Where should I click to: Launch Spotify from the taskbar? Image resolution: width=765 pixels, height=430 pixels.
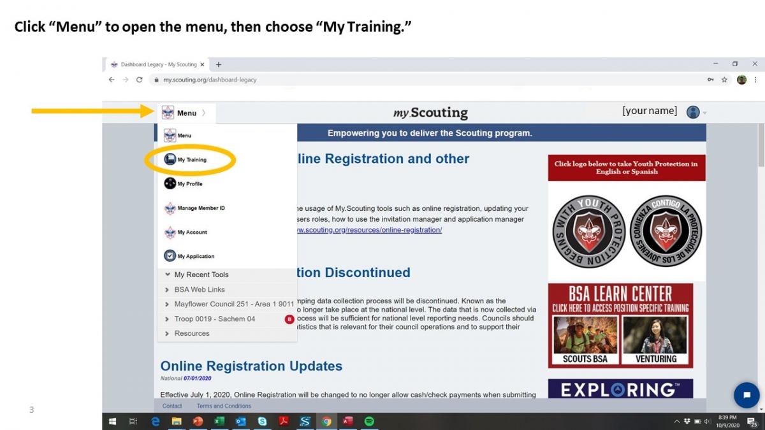370,421
